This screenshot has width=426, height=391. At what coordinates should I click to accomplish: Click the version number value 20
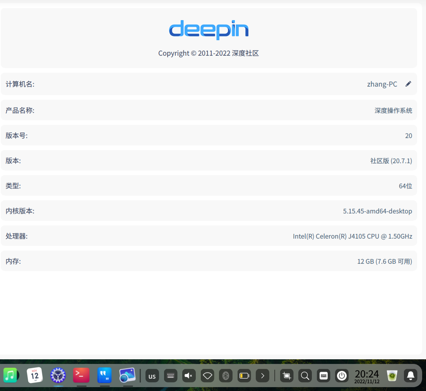[x=409, y=136]
